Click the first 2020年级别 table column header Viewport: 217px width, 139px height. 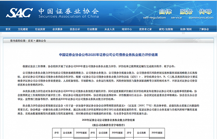coord(81,132)
